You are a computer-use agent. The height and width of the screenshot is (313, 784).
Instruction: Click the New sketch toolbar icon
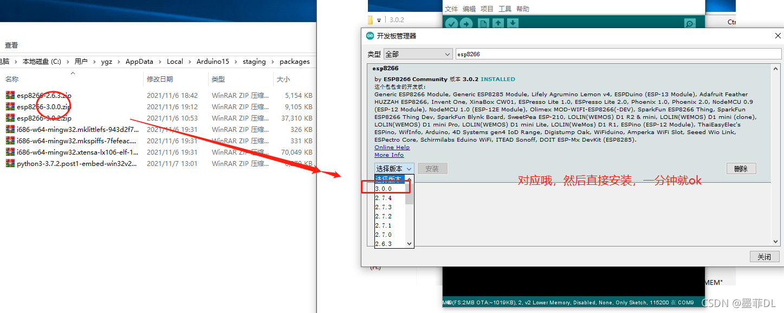click(483, 23)
